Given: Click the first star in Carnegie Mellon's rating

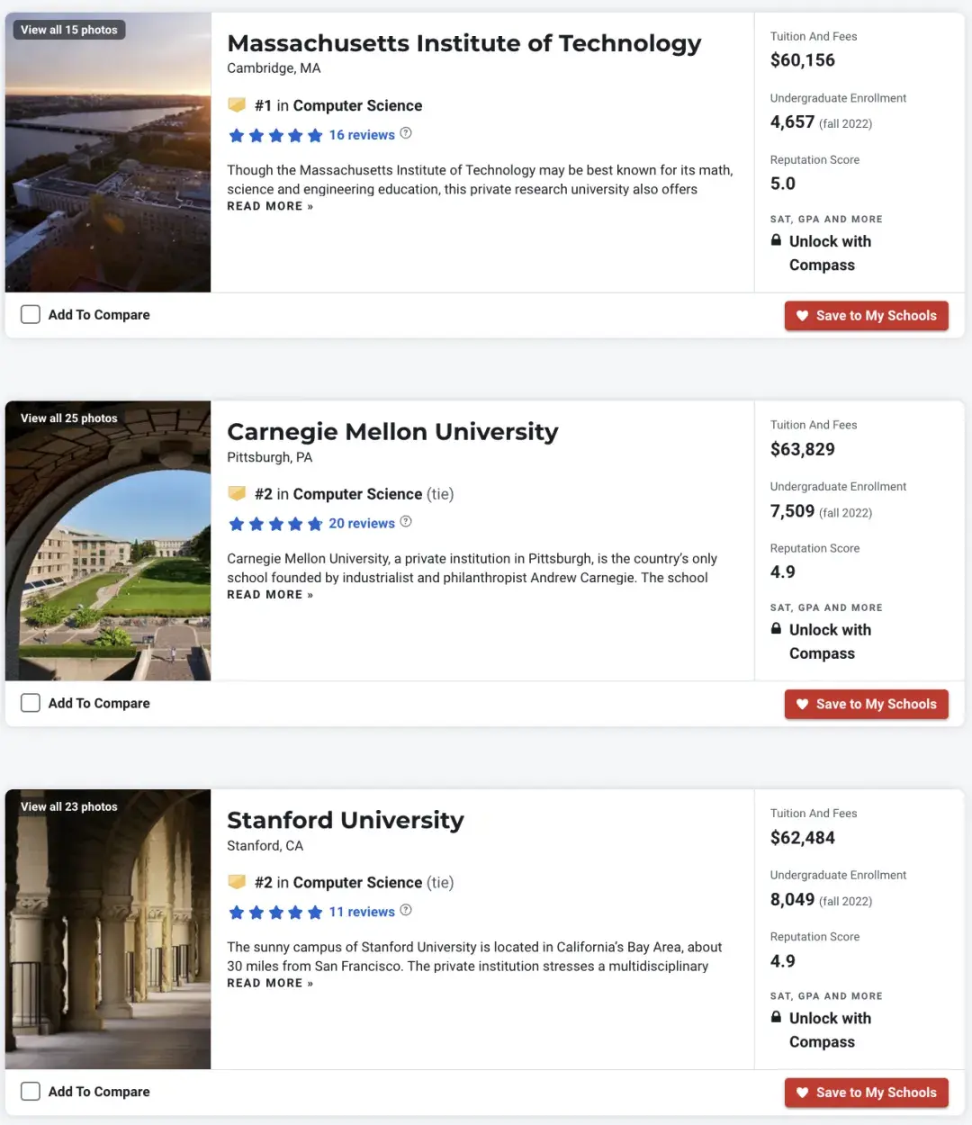Looking at the screenshot, I should [236, 523].
